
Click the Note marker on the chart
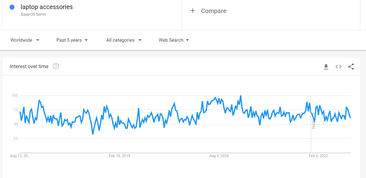click(313, 124)
